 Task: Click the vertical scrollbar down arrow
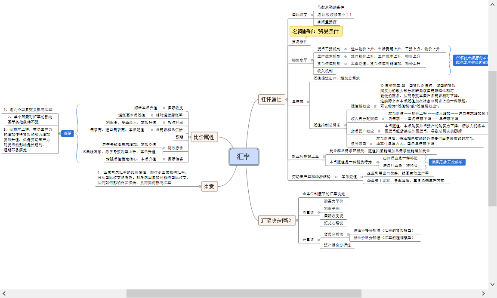click(x=492, y=284)
